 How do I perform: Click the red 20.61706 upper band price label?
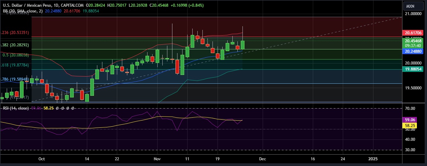point(413,33)
